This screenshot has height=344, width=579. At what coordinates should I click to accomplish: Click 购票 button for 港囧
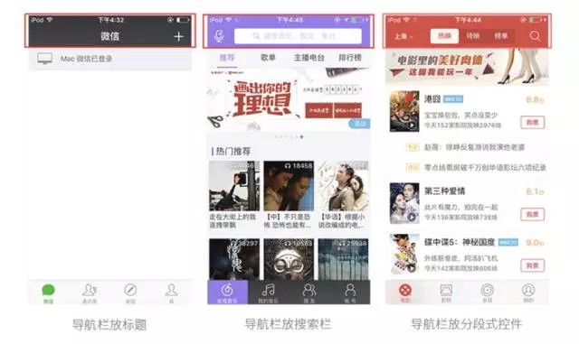(533, 123)
